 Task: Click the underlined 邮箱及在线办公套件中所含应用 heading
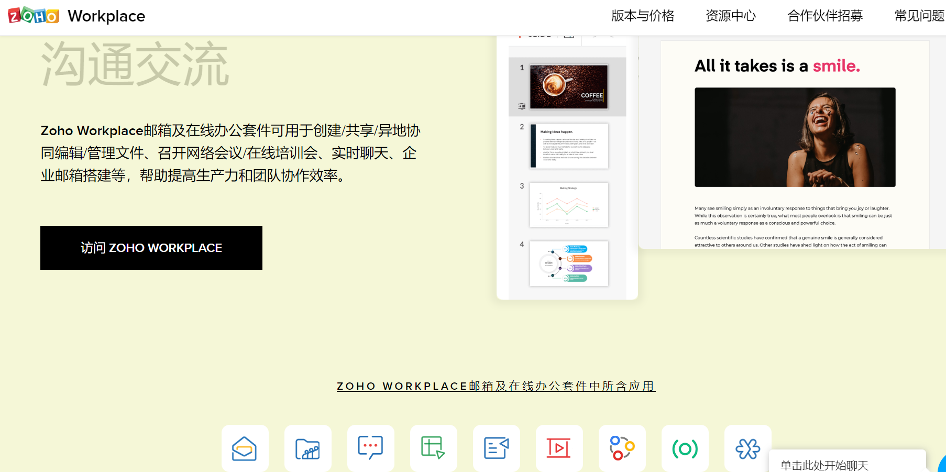(x=496, y=386)
